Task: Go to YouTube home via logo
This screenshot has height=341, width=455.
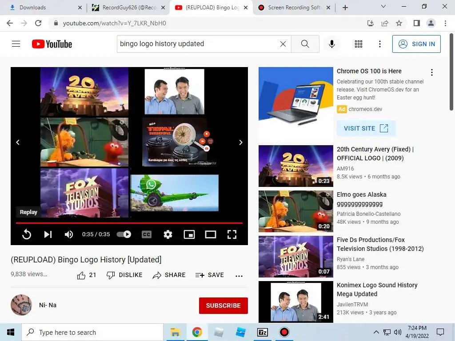Action: pos(52,44)
